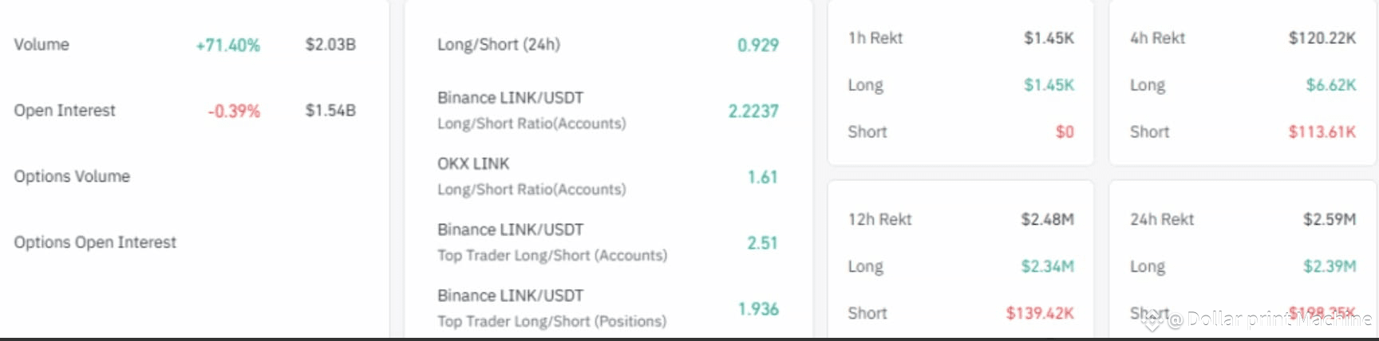Select the 24h Rekt card header
This screenshot has width=1379, height=341.
tap(1162, 219)
